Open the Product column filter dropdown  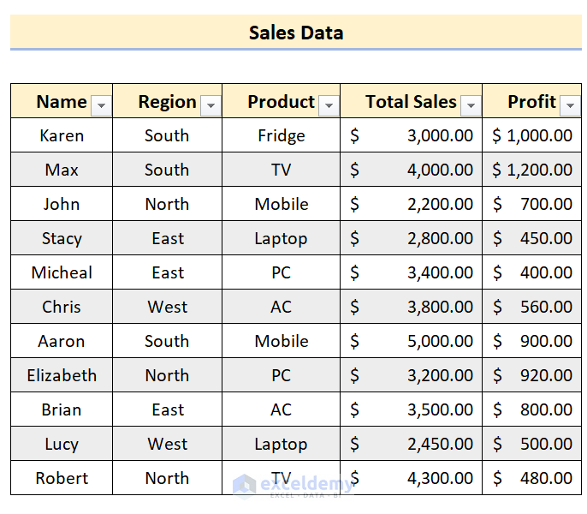point(329,106)
